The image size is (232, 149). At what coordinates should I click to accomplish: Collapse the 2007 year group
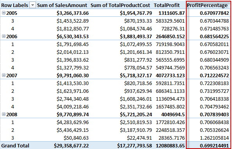pyautogui.click(x=4, y=75)
